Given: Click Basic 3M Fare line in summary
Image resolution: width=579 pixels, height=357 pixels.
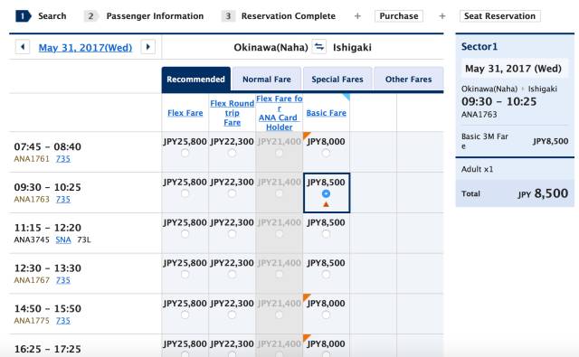Looking at the screenshot, I should click(x=515, y=141).
